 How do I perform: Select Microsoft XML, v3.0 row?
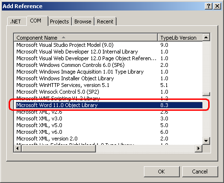click(x=108, y=118)
